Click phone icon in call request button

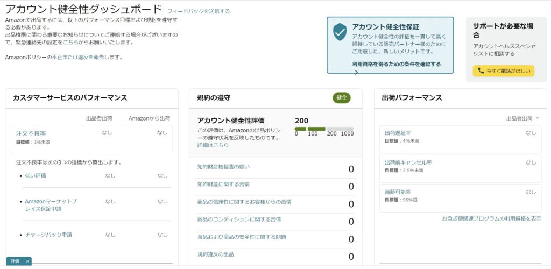[481, 70]
